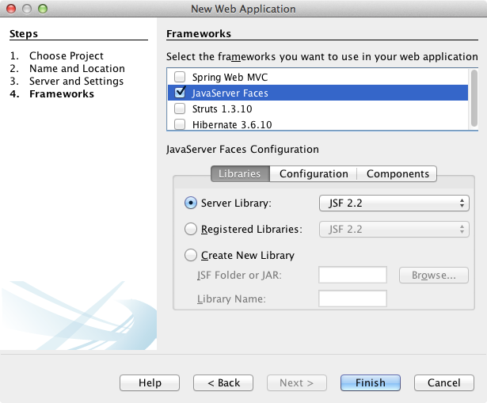Click the green zoom window button
Image resolution: width=487 pixels, height=403 pixels.
pyautogui.click(x=42, y=9)
